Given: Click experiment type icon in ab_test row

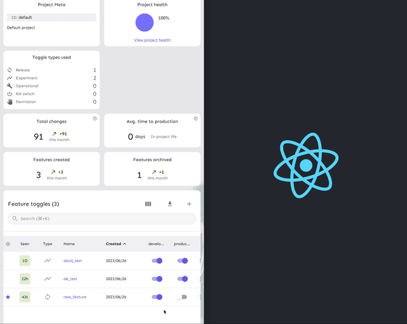Looking at the screenshot, I should point(48,279).
